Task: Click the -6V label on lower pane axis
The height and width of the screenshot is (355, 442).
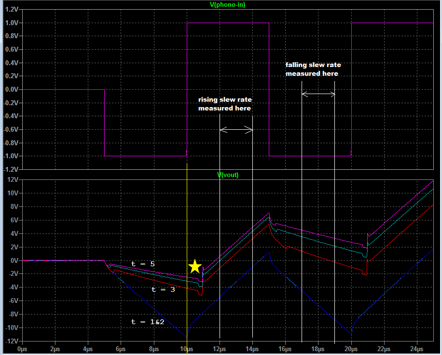Action: (x=14, y=301)
